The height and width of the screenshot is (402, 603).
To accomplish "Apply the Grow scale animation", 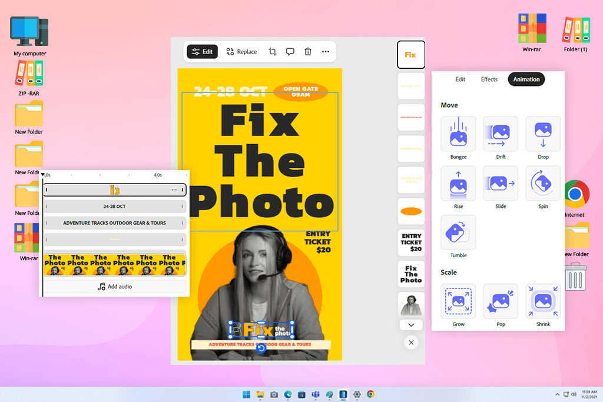I will [x=458, y=301].
